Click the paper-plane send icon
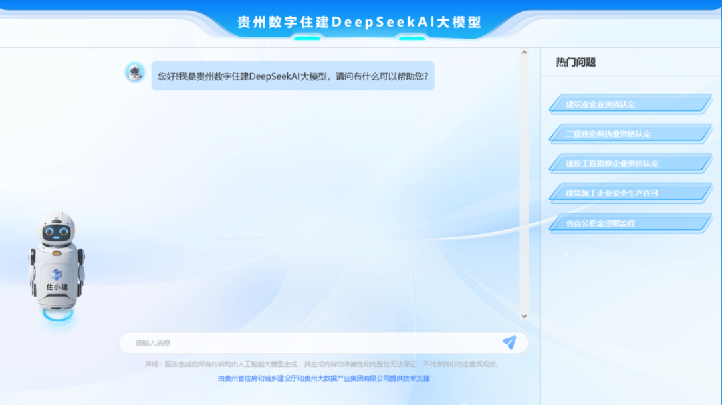The height and width of the screenshot is (405, 722). coord(509,342)
